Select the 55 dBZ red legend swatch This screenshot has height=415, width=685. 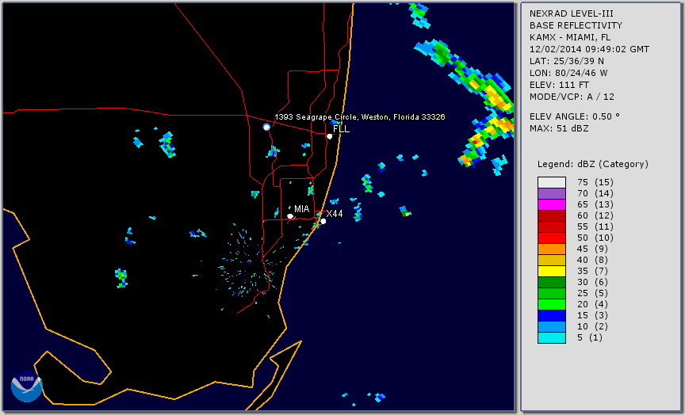(552, 227)
